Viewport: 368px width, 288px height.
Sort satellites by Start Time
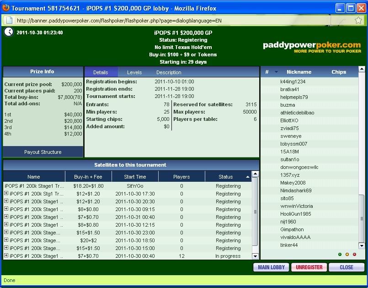point(135,177)
